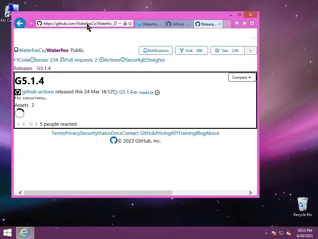
Task: Click the Fork 288 button
Action: (191, 50)
